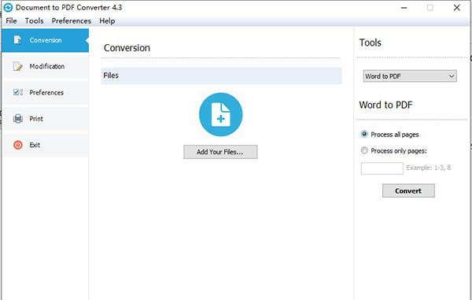472x300 pixels.
Task: Open the Tools menu
Action: pos(35,20)
